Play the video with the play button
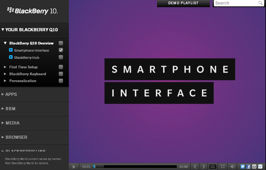This screenshot has width=266, height=170. coord(74,167)
